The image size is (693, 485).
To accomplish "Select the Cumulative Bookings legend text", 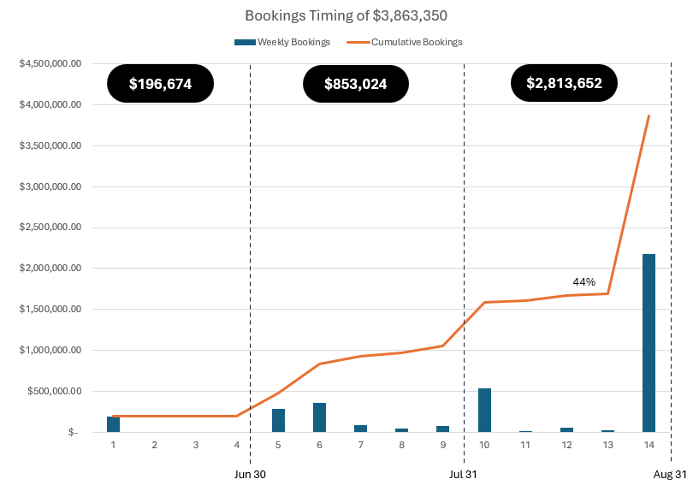I will pos(418,42).
